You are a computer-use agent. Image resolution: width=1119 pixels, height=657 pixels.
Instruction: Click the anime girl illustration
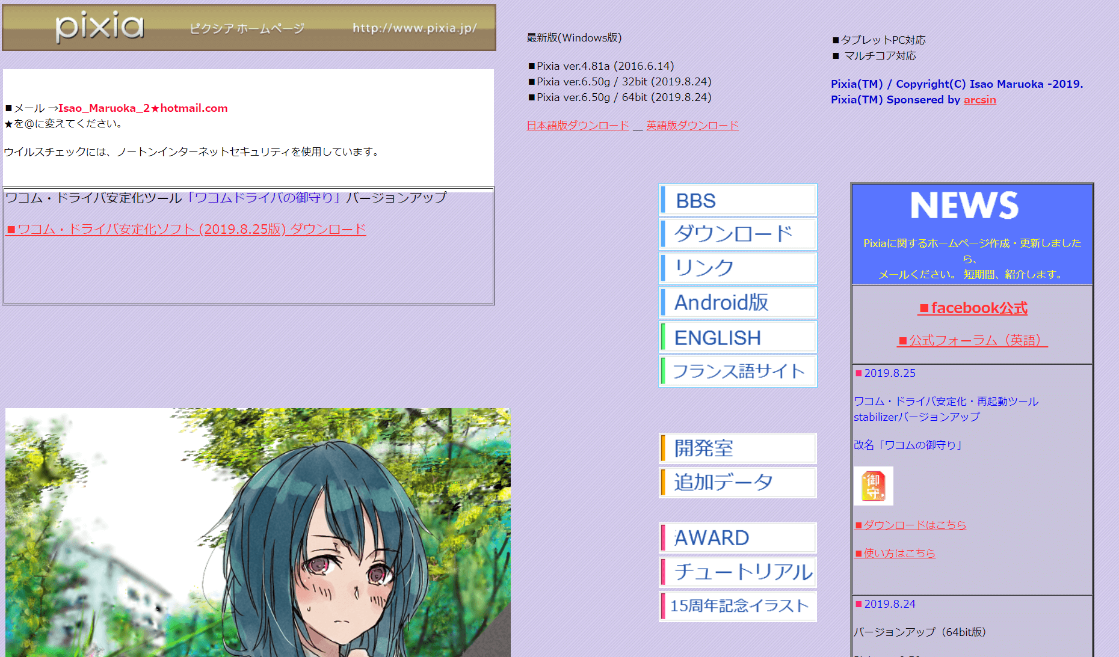coord(258,533)
